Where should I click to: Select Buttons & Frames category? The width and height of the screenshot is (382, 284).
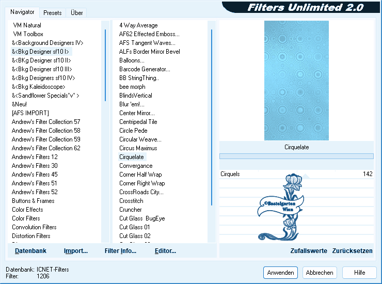[33, 201]
